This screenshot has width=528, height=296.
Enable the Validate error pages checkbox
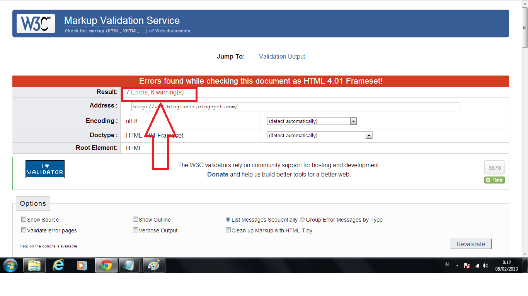(24, 230)
